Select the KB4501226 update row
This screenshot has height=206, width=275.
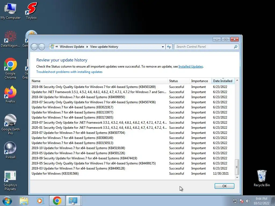click(x=132, y=153)
